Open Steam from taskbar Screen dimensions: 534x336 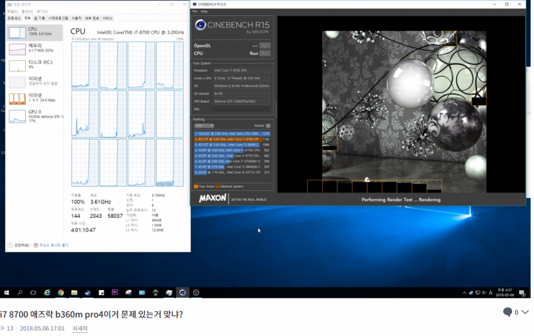pos(88,293)
